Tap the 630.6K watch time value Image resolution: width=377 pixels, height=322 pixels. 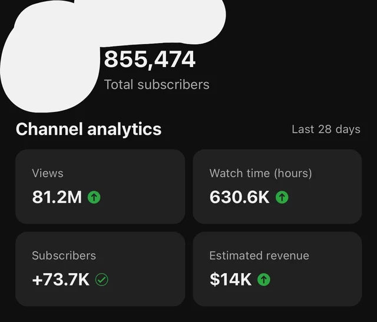pyautogui.click(x=240, y=198)
